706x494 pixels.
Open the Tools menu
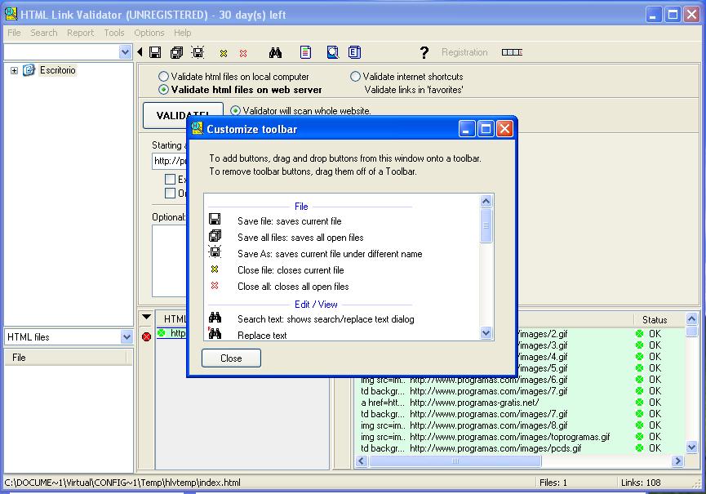pos(114,33)
